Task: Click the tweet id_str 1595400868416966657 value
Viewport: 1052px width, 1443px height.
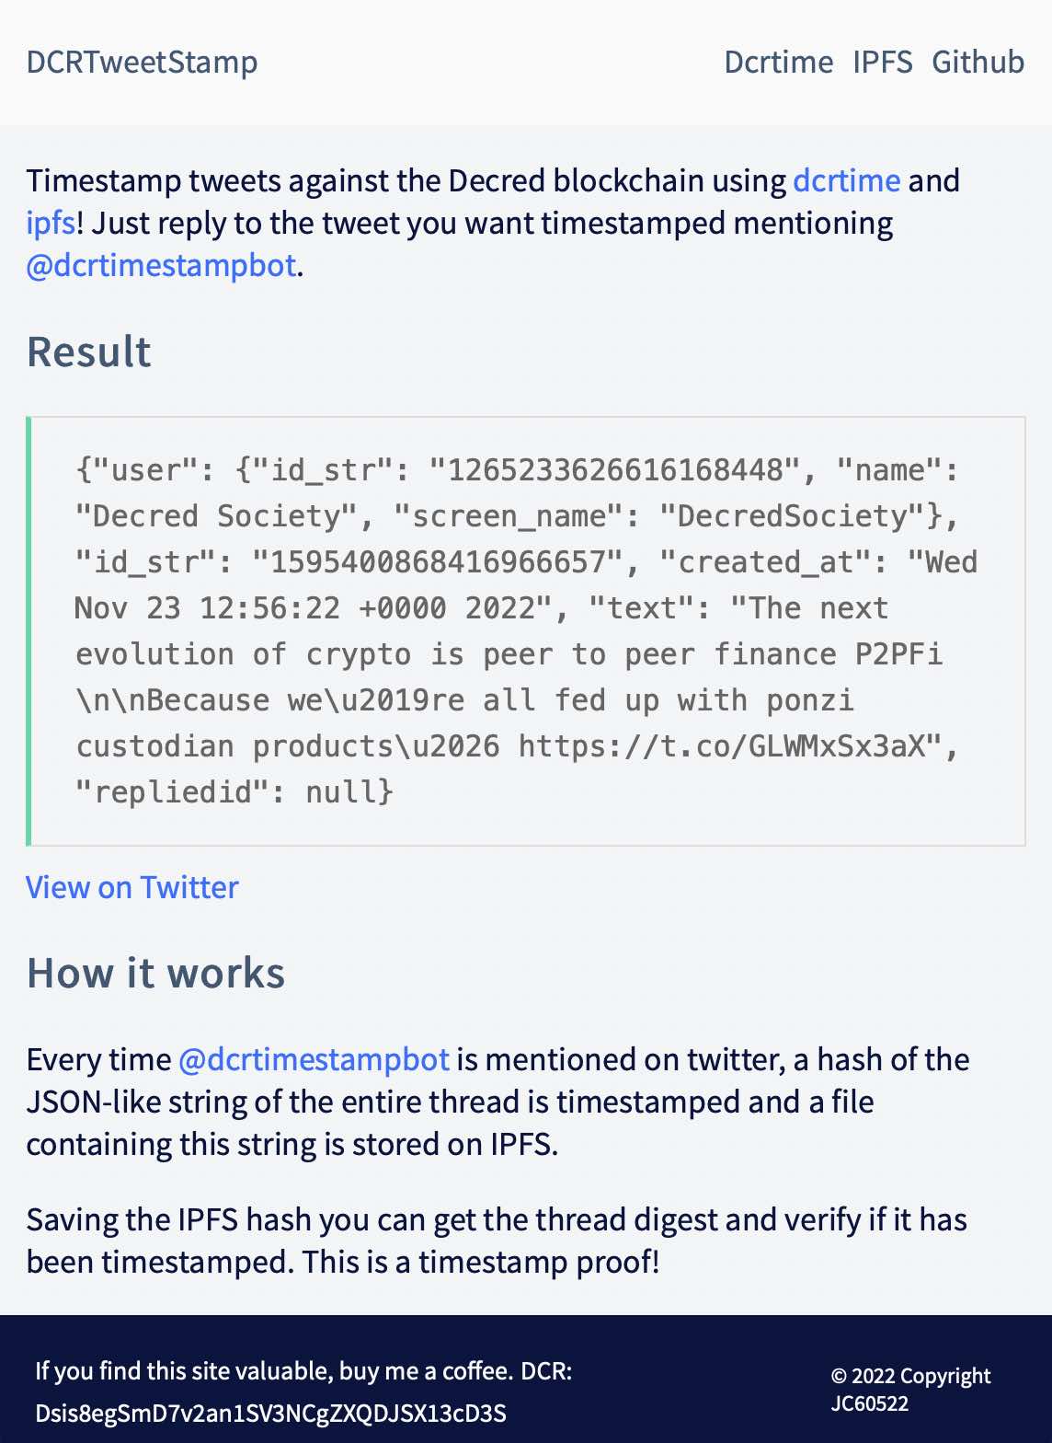Action: point(438,562)
